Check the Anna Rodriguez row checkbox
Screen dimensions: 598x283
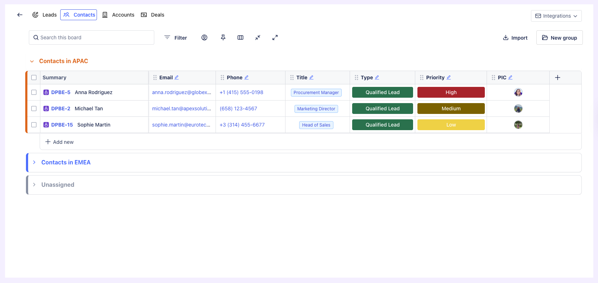click(34, 92)
